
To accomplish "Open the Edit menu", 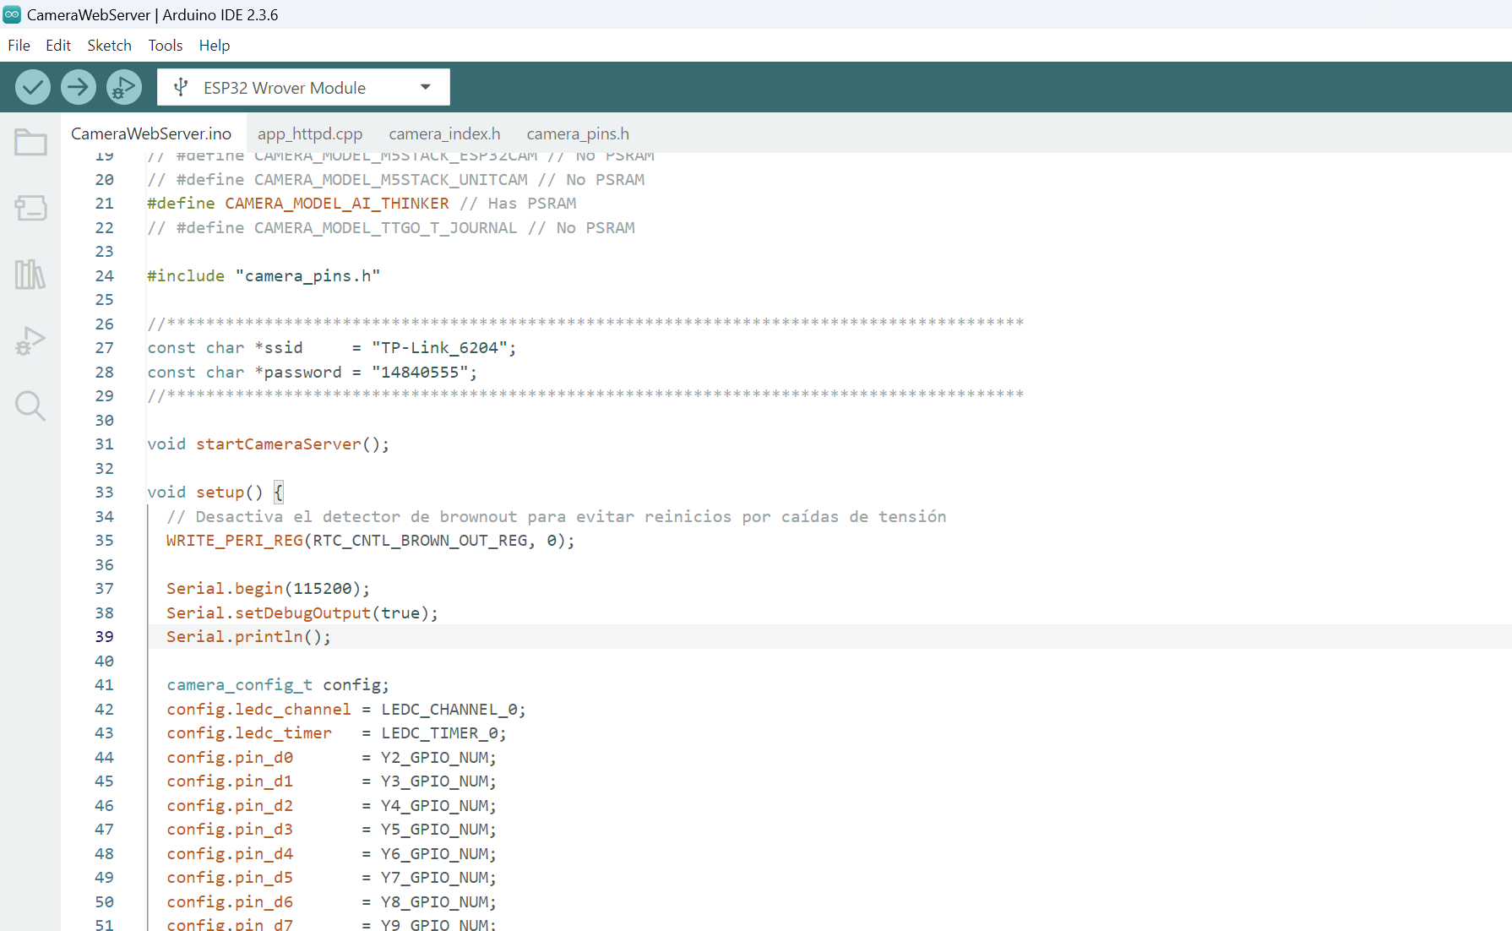I will click(x=57, y=46).
